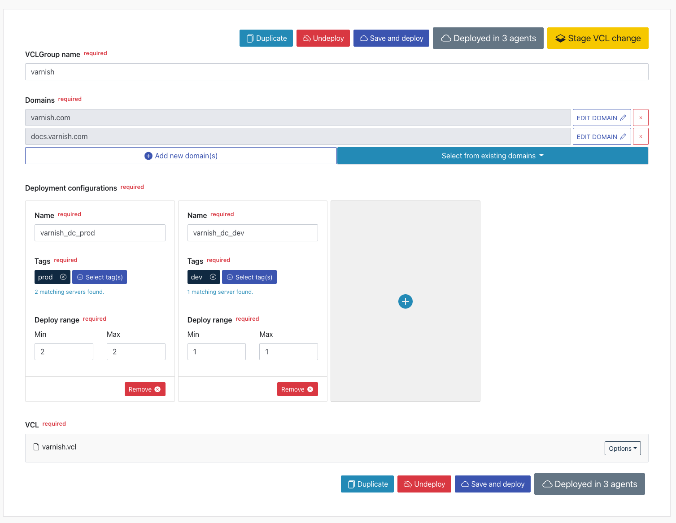Click the VCLGroup name input field

point(336,72)
